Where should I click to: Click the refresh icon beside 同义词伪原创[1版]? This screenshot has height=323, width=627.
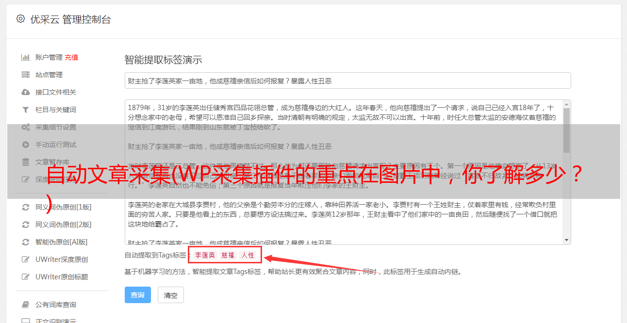coord(26,207)
